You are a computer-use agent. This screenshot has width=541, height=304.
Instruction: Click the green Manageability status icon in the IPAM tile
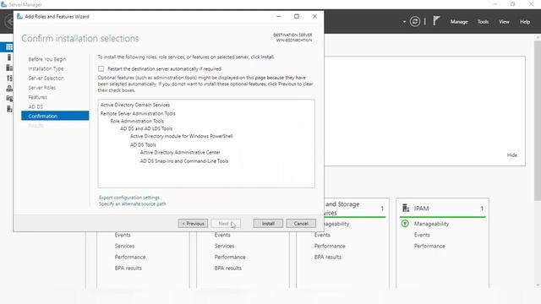[x=405, y=224]
